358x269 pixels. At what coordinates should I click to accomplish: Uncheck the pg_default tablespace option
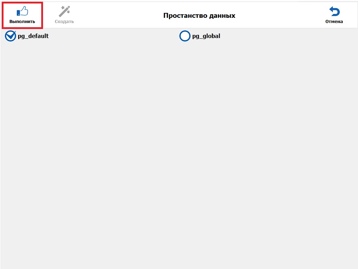[10, 36]
